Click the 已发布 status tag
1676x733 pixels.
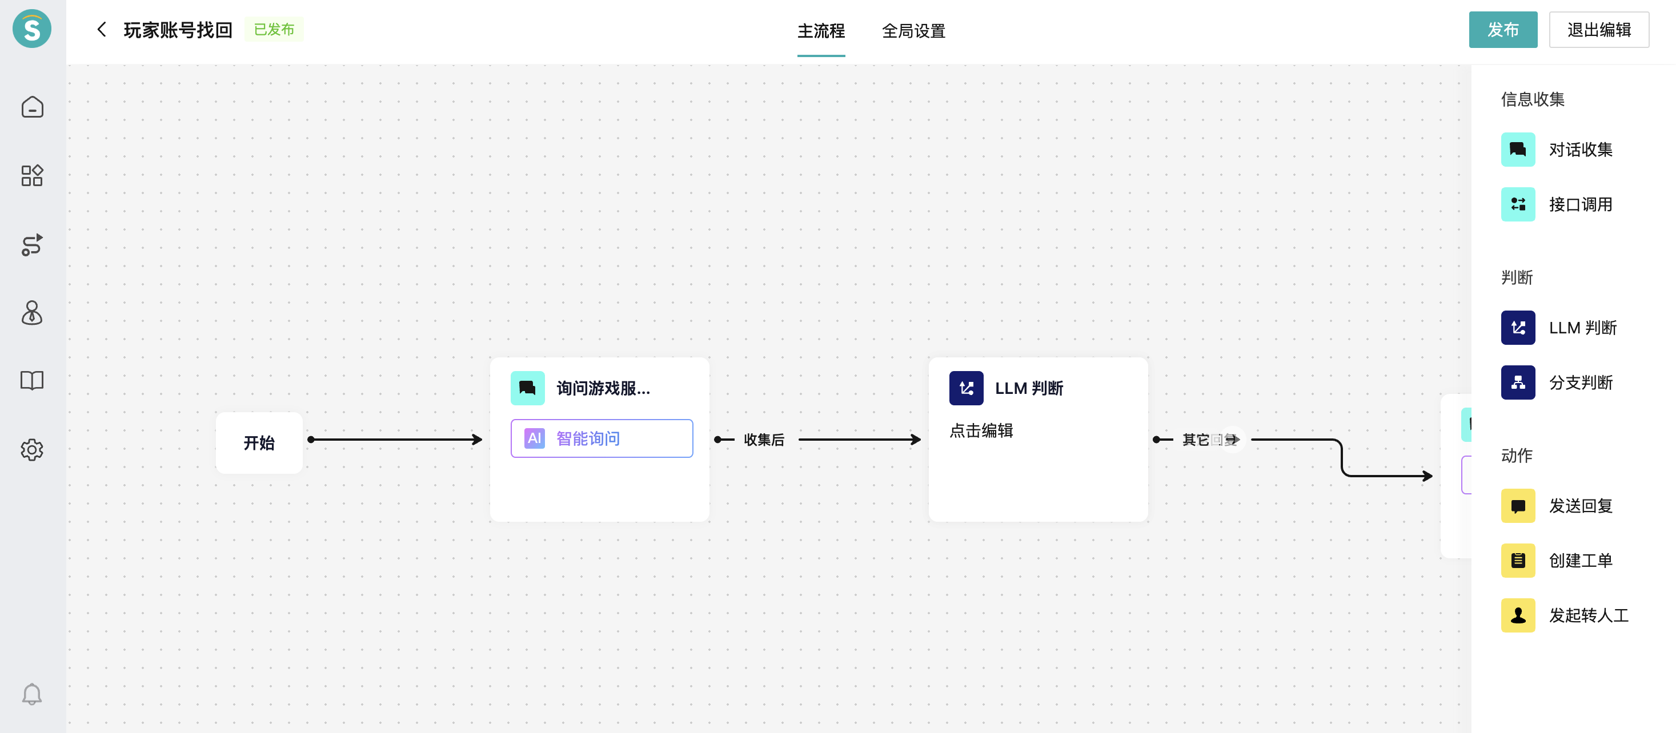274,29
